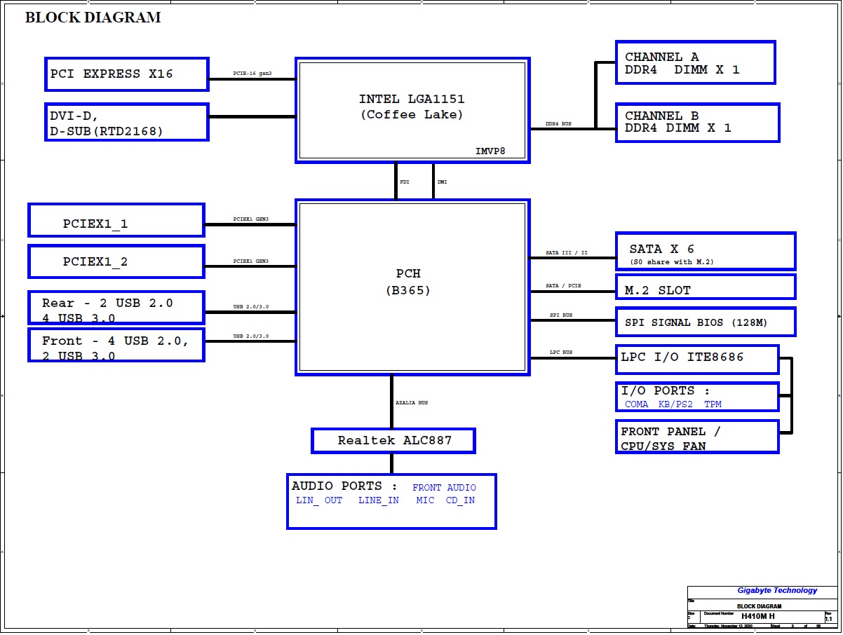Click the BLOCK DIAGRAM text in the title block

pos(759,606)
